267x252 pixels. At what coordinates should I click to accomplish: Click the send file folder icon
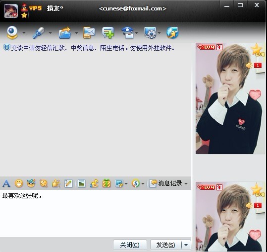tap(65, 33)
